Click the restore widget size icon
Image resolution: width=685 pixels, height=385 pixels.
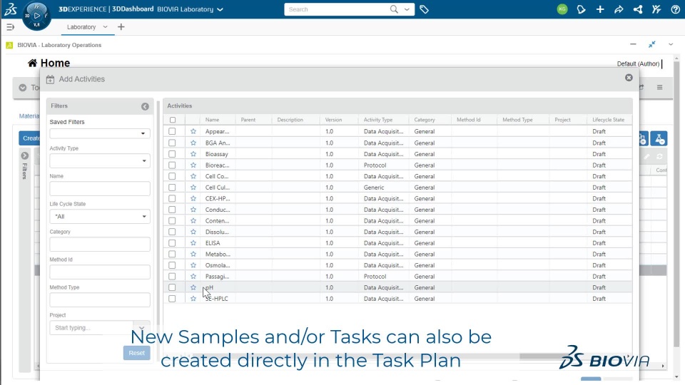651,44
